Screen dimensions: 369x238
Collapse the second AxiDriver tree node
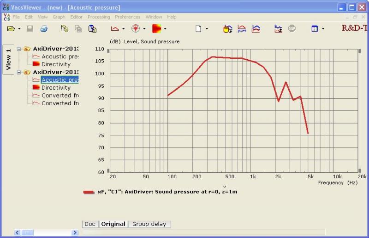[x=19, y=72]
